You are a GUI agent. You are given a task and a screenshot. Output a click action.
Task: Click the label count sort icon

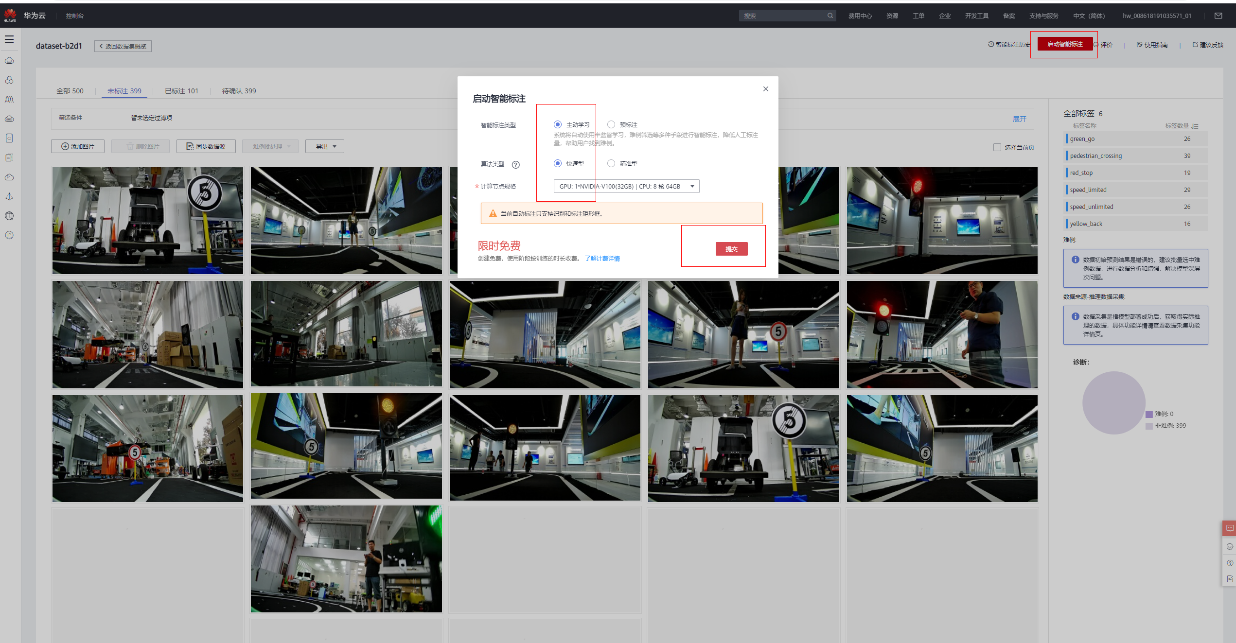1195,126
